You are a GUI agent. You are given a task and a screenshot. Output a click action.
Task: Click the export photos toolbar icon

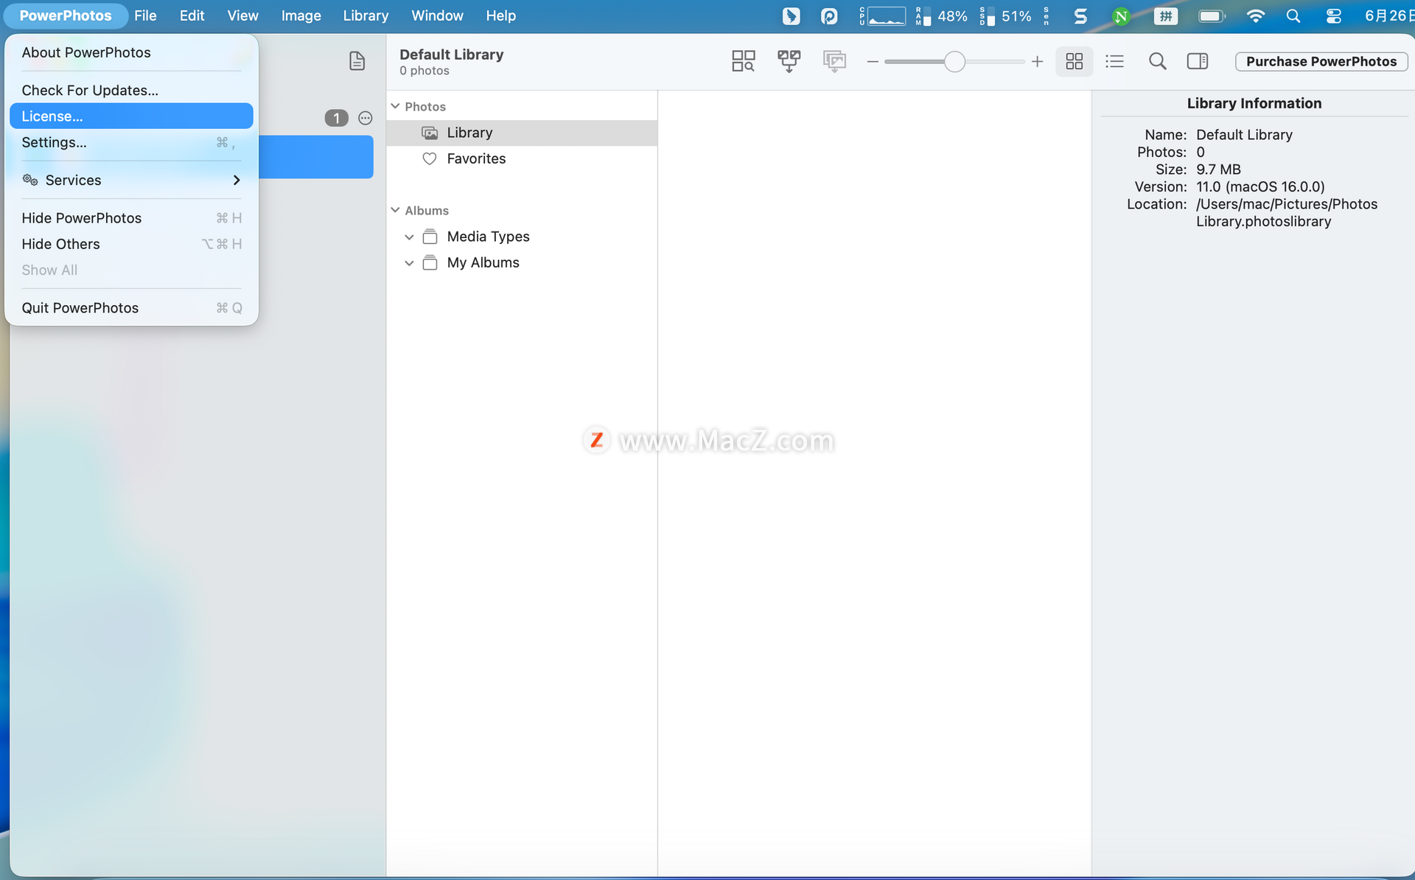pyautogui.click(x=834, y=61)
